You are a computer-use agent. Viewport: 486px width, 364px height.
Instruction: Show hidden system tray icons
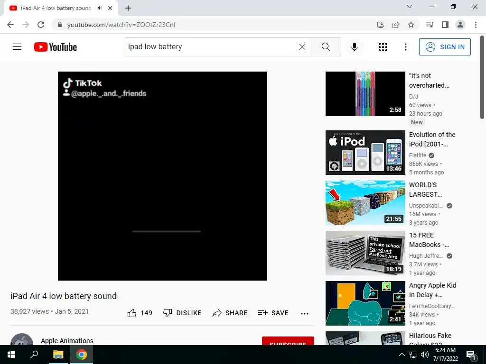402,355
